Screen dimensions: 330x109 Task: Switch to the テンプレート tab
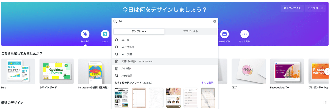[139, 31]
